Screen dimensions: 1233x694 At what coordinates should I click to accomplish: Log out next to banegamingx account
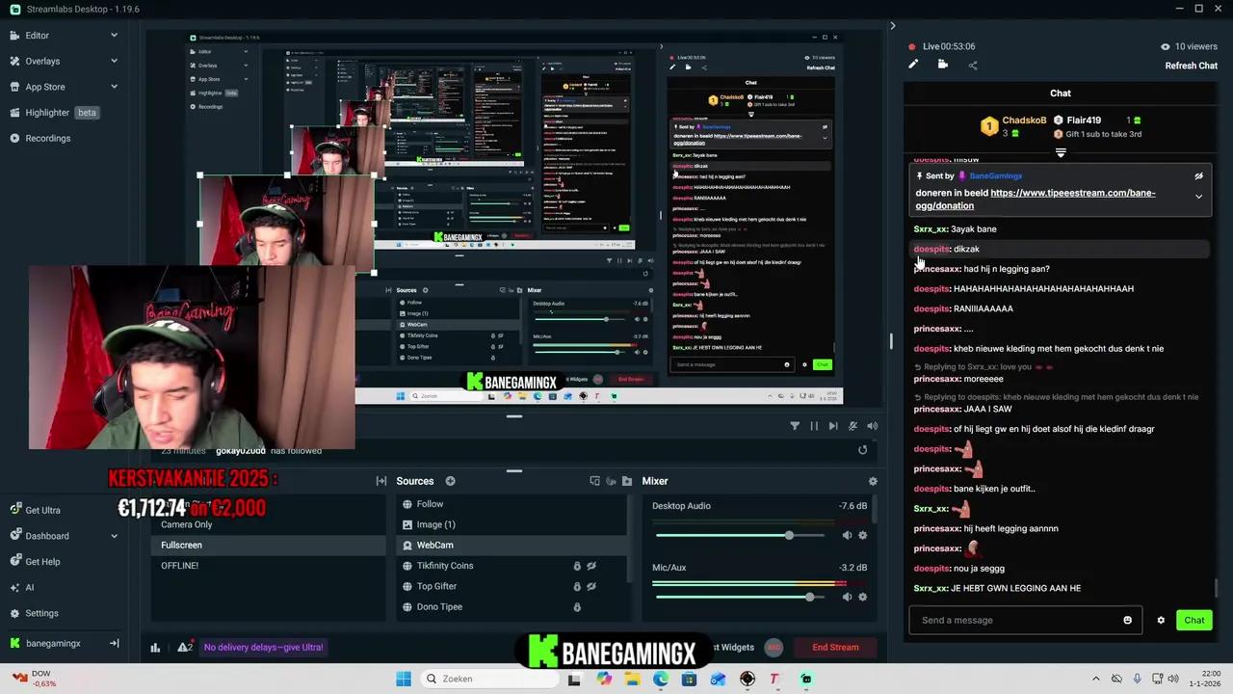[114, 643]
